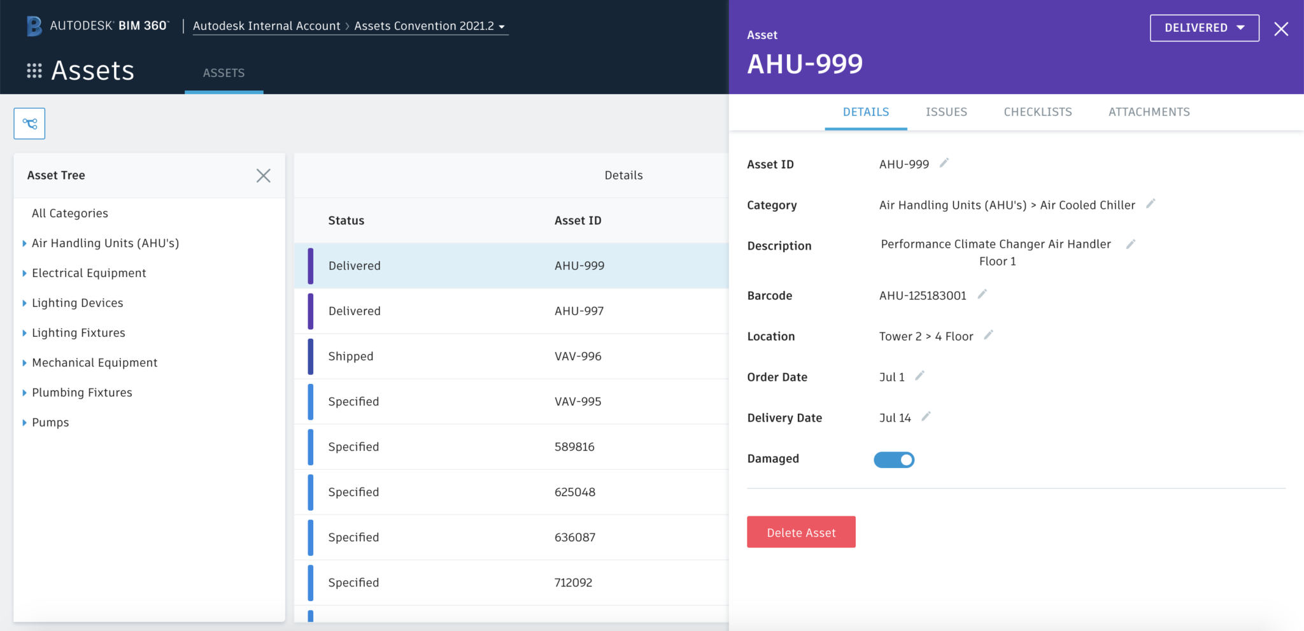The image size is (1304, 631).
Task: Open the relationships tool in the toolbar
Action: 29,123
